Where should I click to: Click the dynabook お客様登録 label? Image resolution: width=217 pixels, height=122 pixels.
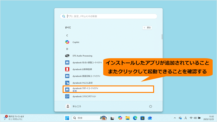click(82, 69)
